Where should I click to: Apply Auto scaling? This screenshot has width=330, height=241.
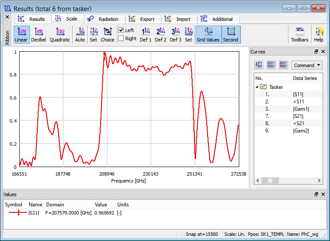pyautogui.click(x=80, y=35)
